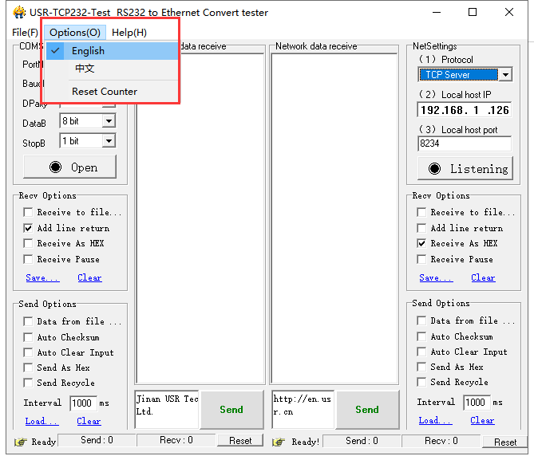Uncheck Add line return in serial Recv Options
The image size is (534, 460).
28,228
